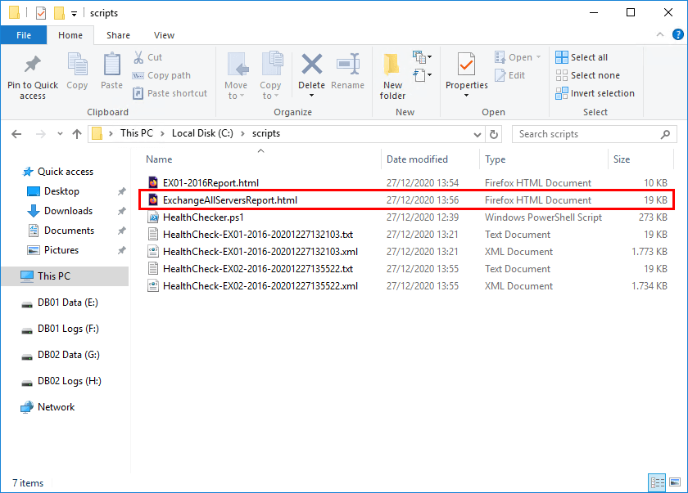Click the Cut scissors command
Screen dimensions: 688x493
(148, 57)
